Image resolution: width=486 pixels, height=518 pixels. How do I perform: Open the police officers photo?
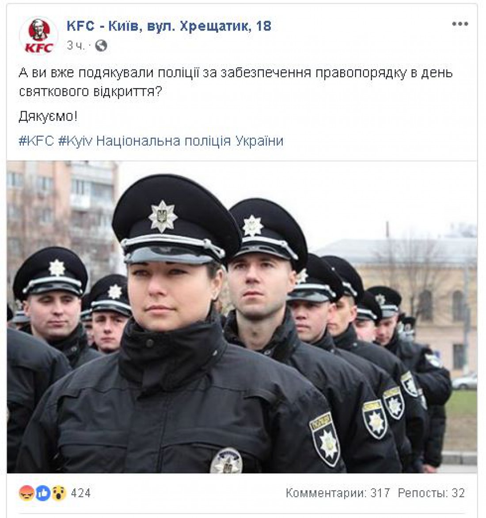pyautogui.click(x=242, y=317)
